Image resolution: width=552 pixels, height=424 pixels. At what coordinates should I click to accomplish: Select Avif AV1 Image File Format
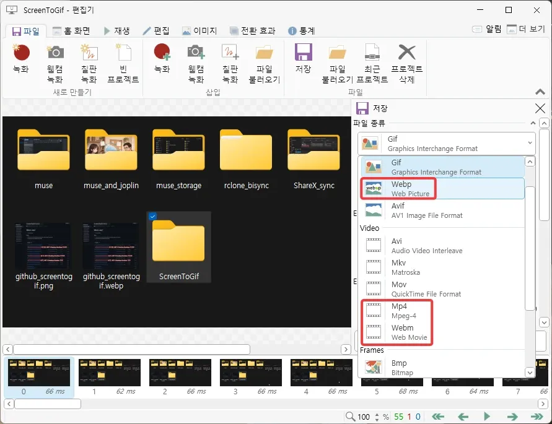pyautogui.click(x=442, y=210)
